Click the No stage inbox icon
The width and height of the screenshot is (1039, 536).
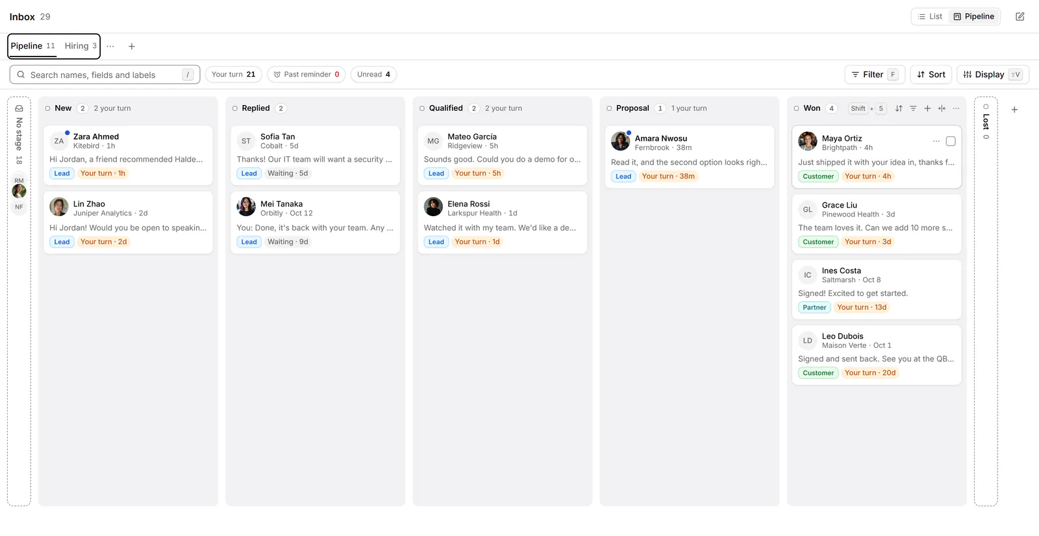[x=19, y=108]
